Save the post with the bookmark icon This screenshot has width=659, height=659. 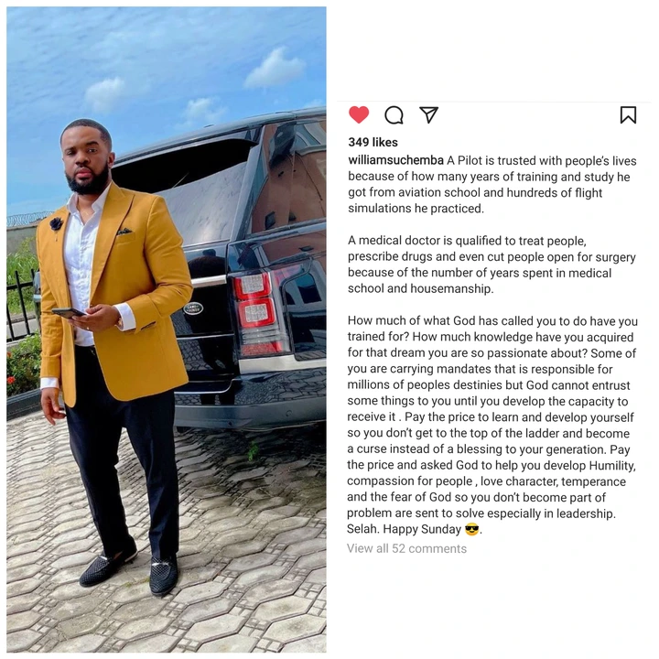628,114
